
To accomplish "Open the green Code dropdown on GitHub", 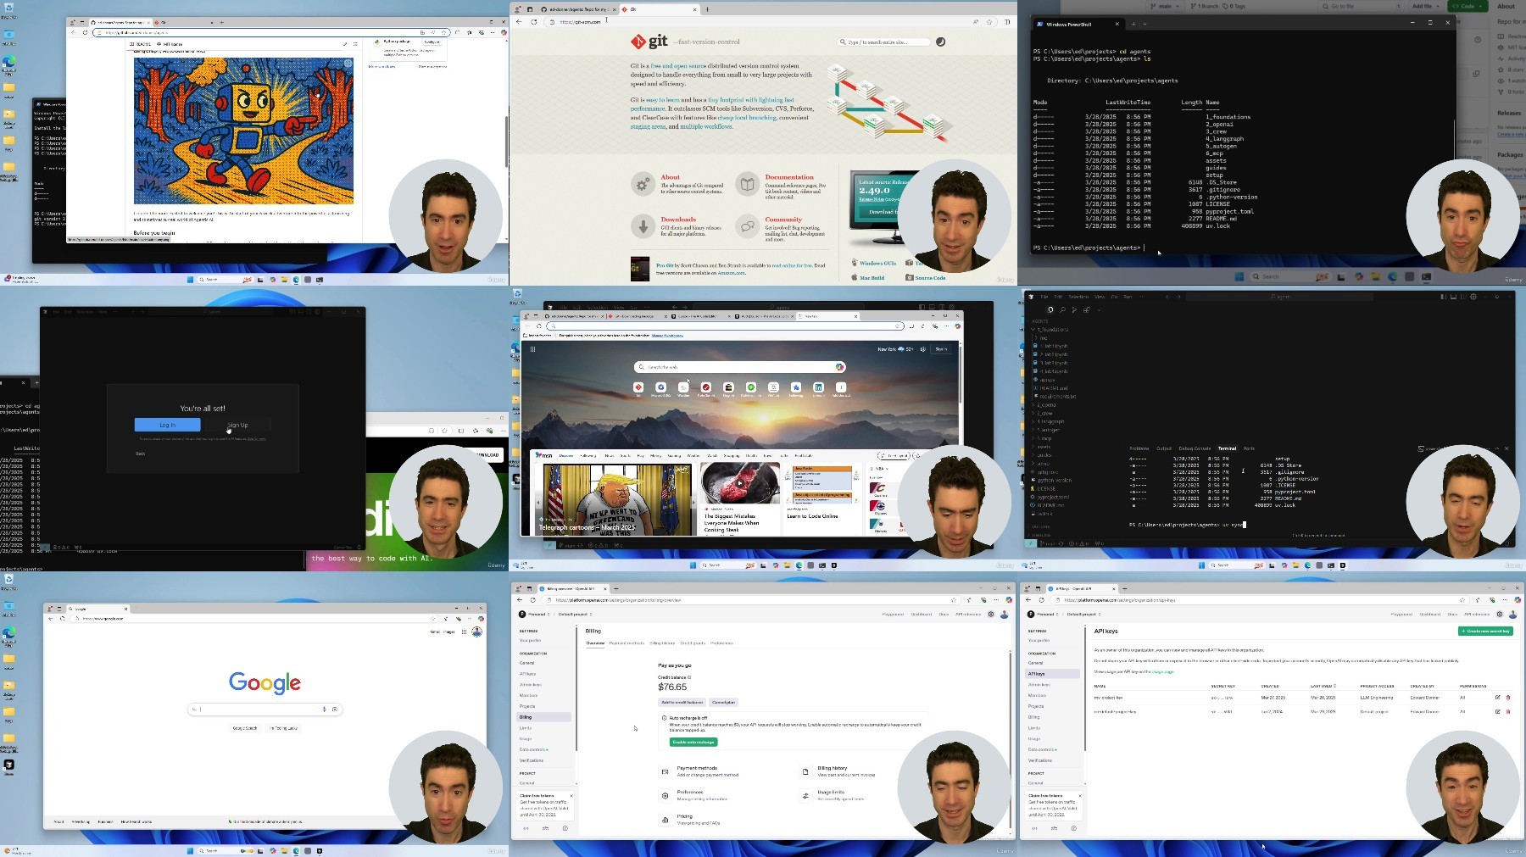I will coord(1468,6).
